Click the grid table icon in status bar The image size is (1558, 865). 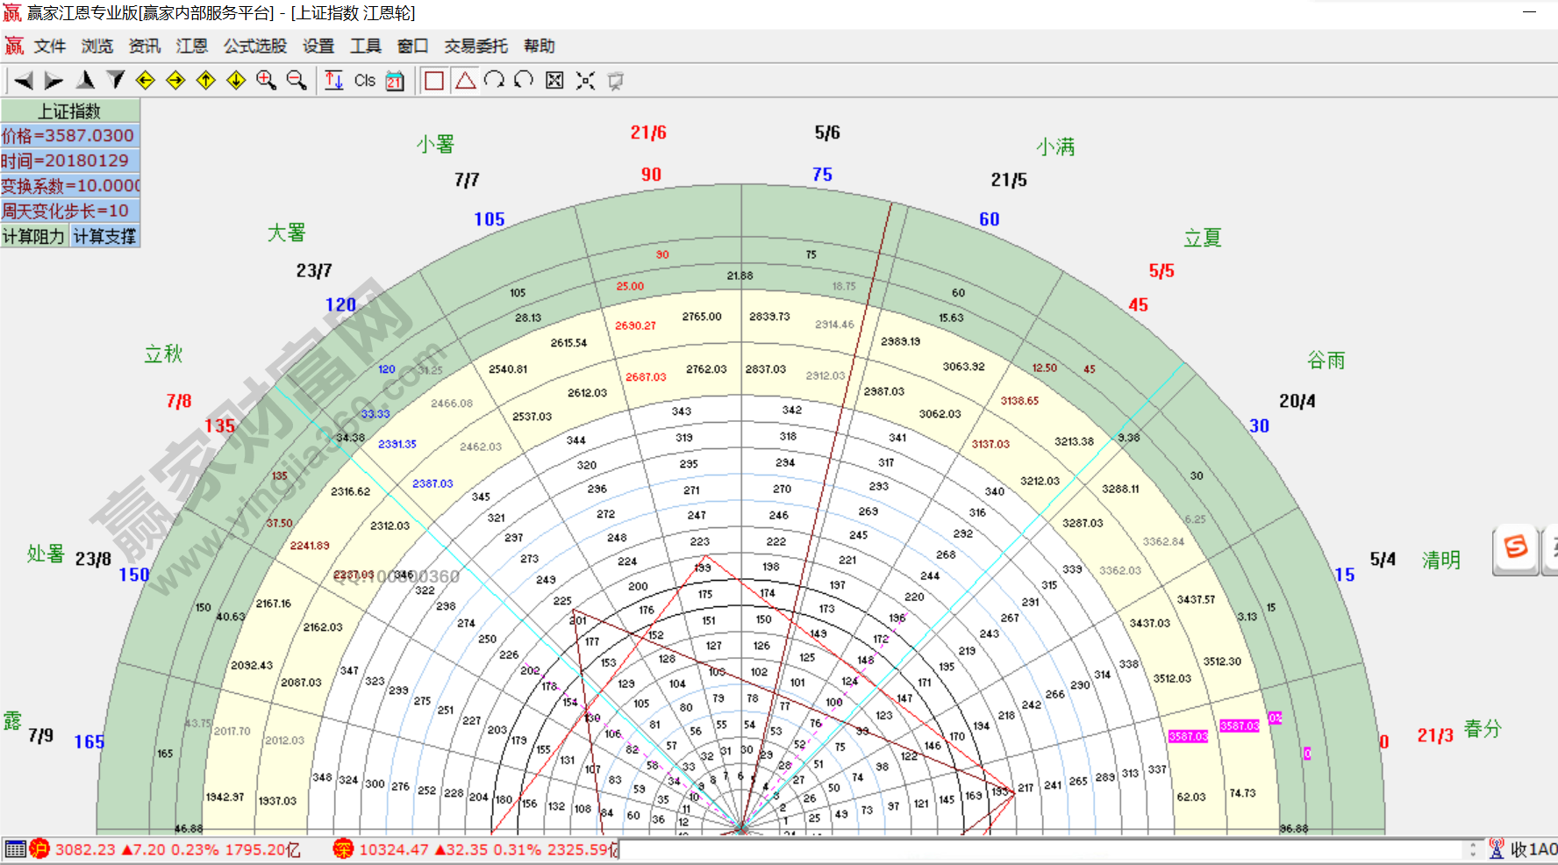(15, 848)
